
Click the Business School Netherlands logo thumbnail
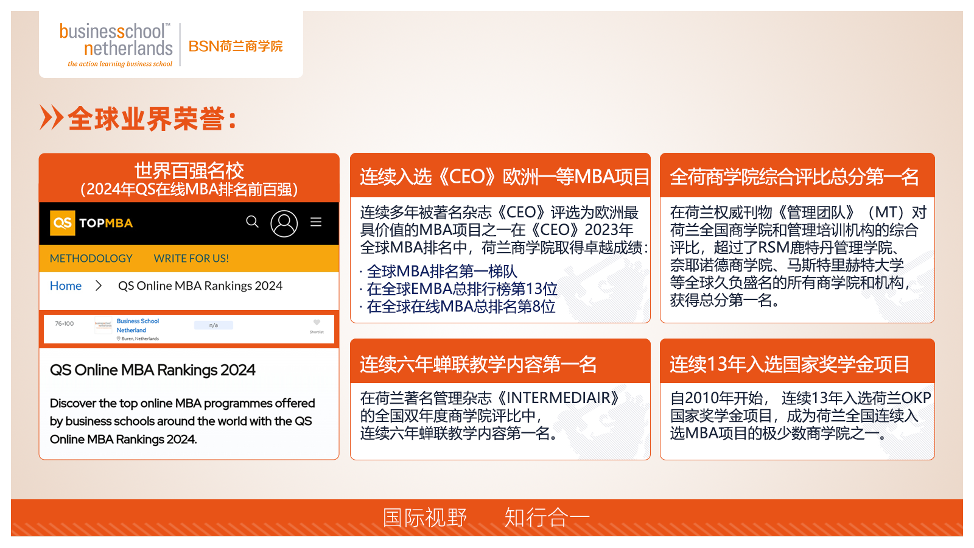pyautogui.click(x=103, y=325)
